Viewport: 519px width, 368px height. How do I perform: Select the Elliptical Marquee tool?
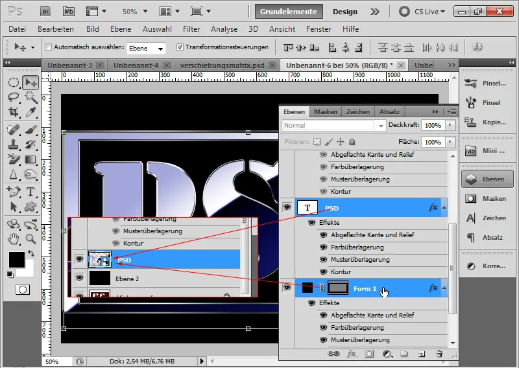(14, 82)
